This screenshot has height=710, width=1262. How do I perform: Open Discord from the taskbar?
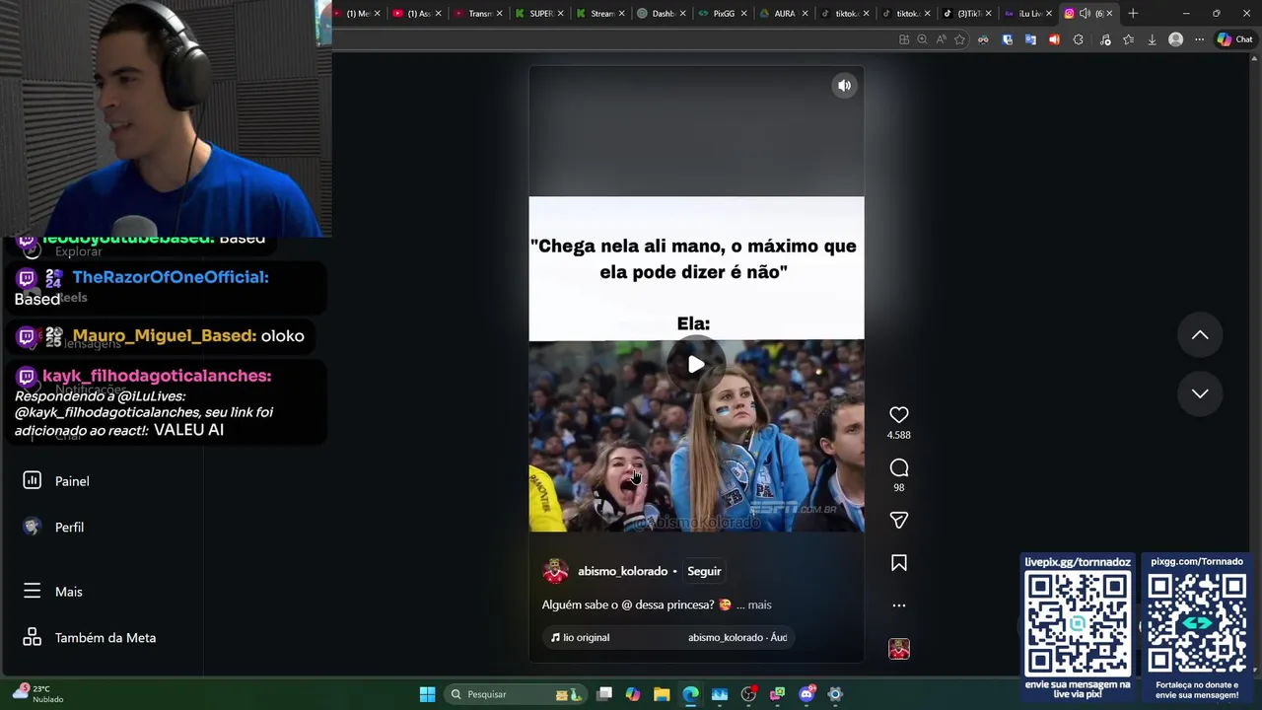[x=806, y=694]
